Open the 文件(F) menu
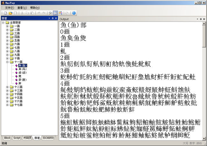This screenshot has height=146, width=207. 9,8
